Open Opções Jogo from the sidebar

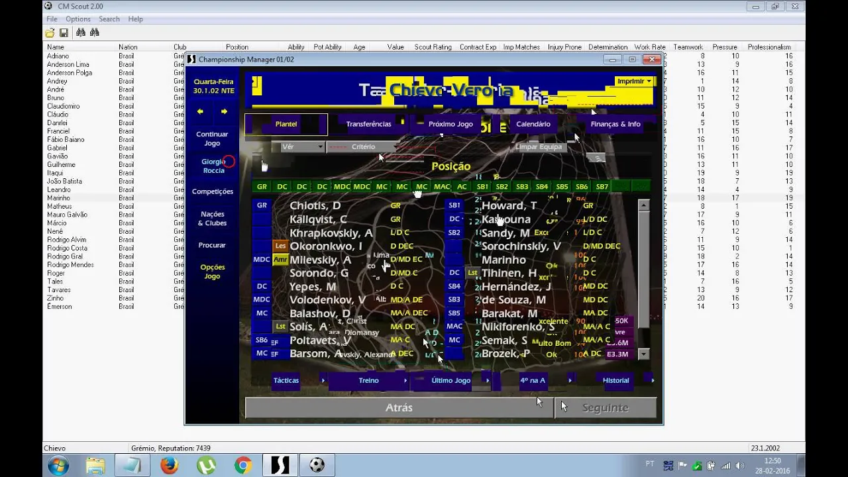tap(213, 272)
